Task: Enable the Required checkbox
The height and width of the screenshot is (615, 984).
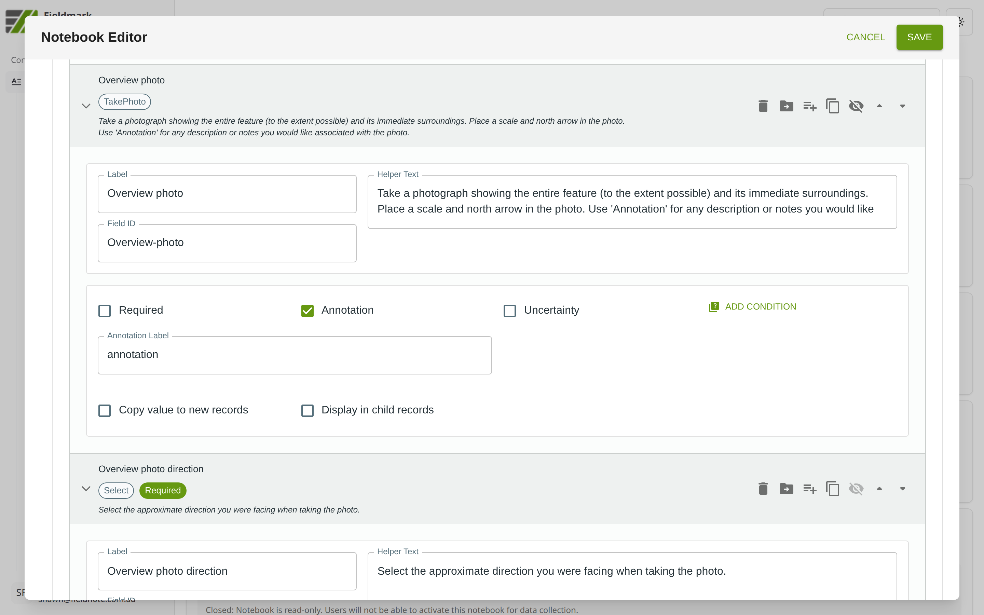Action: 105,311
